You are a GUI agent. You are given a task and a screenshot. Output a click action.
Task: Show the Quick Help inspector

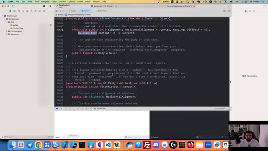254,11
